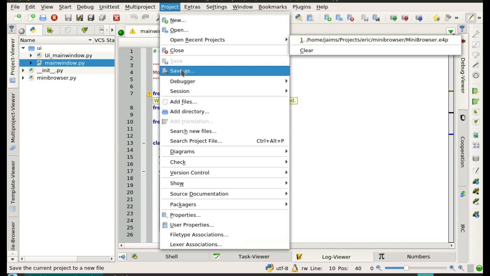Viewport: 490px width, 276px height.
Task: Open the Unittest menu
Action: coord(109,7)
